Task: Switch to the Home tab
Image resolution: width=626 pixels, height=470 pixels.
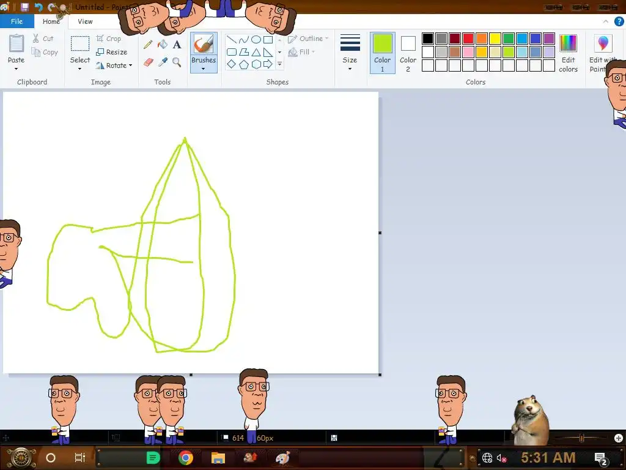Action: pos(51,21)
